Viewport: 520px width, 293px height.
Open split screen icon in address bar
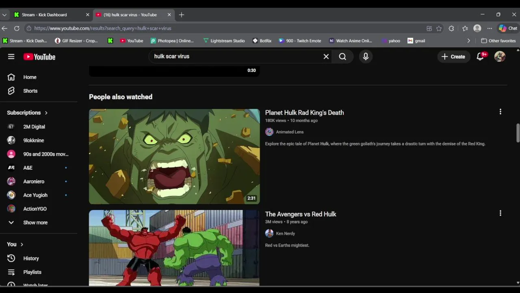[x=429, y=28]
